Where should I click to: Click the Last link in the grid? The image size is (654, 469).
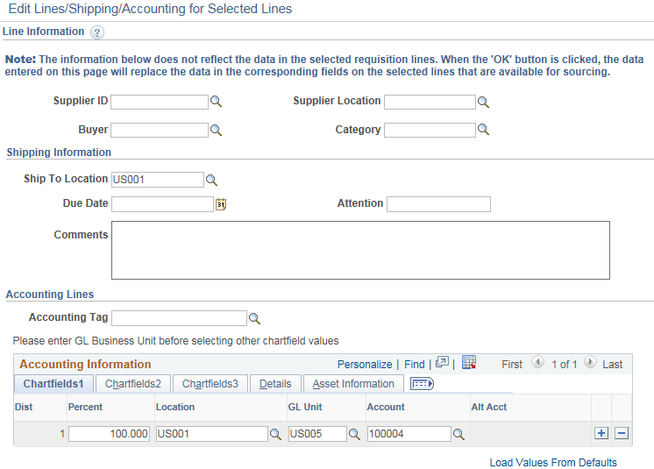(x=612, y=365)
